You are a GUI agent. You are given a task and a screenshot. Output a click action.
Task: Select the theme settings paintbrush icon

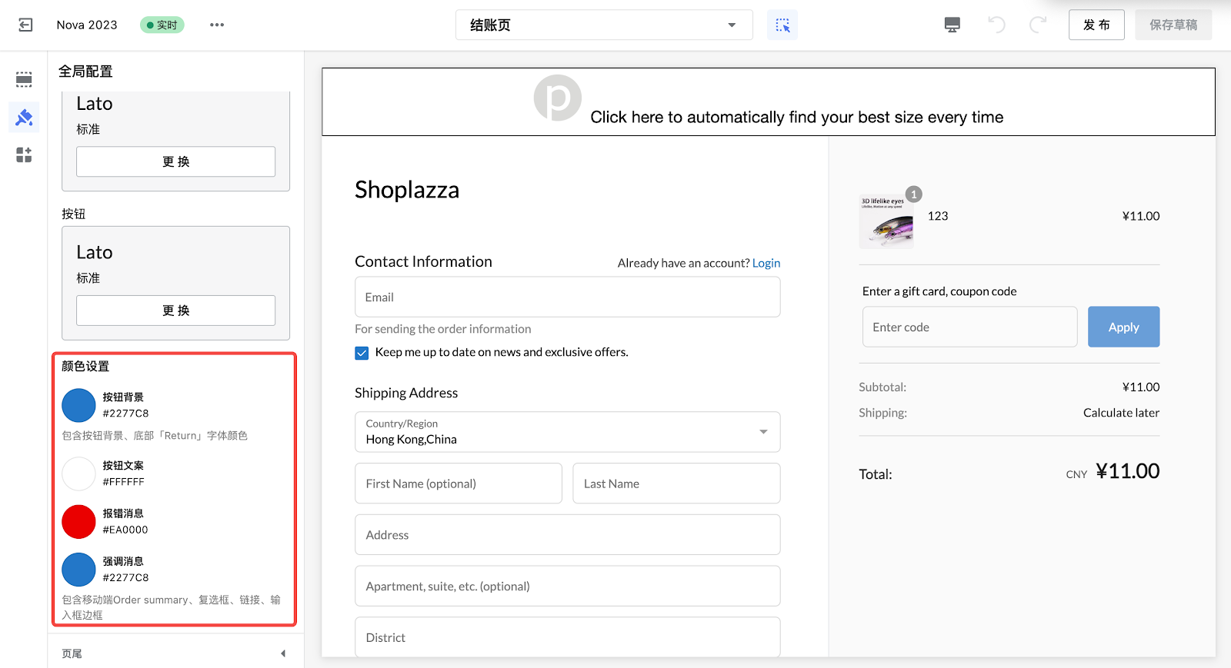(24, 118)
